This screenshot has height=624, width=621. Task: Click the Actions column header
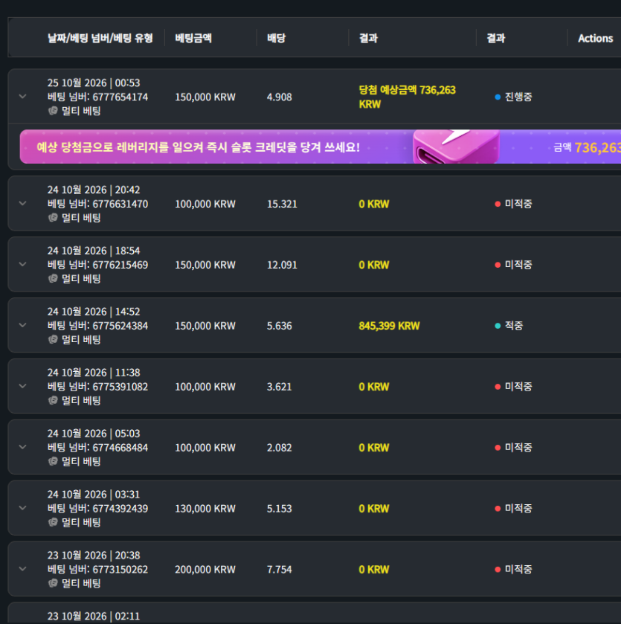click(595, 38)
